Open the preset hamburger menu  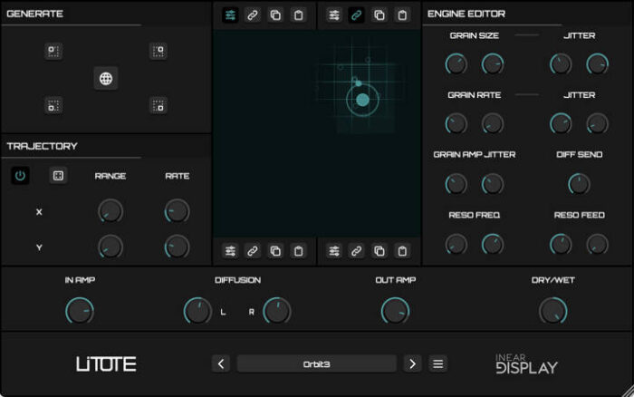(438, 363)
